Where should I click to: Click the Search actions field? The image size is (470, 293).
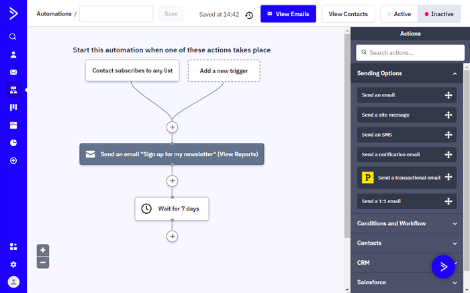410,53
